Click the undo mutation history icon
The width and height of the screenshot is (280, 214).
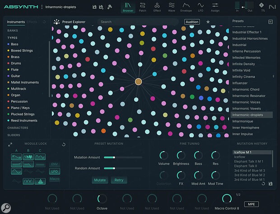[x=263, y=184]
